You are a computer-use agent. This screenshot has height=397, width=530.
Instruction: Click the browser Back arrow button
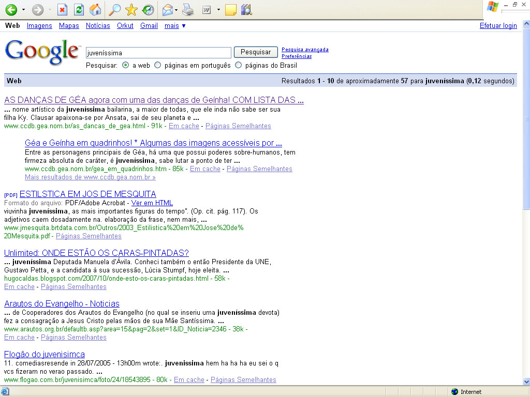[11, 9]
